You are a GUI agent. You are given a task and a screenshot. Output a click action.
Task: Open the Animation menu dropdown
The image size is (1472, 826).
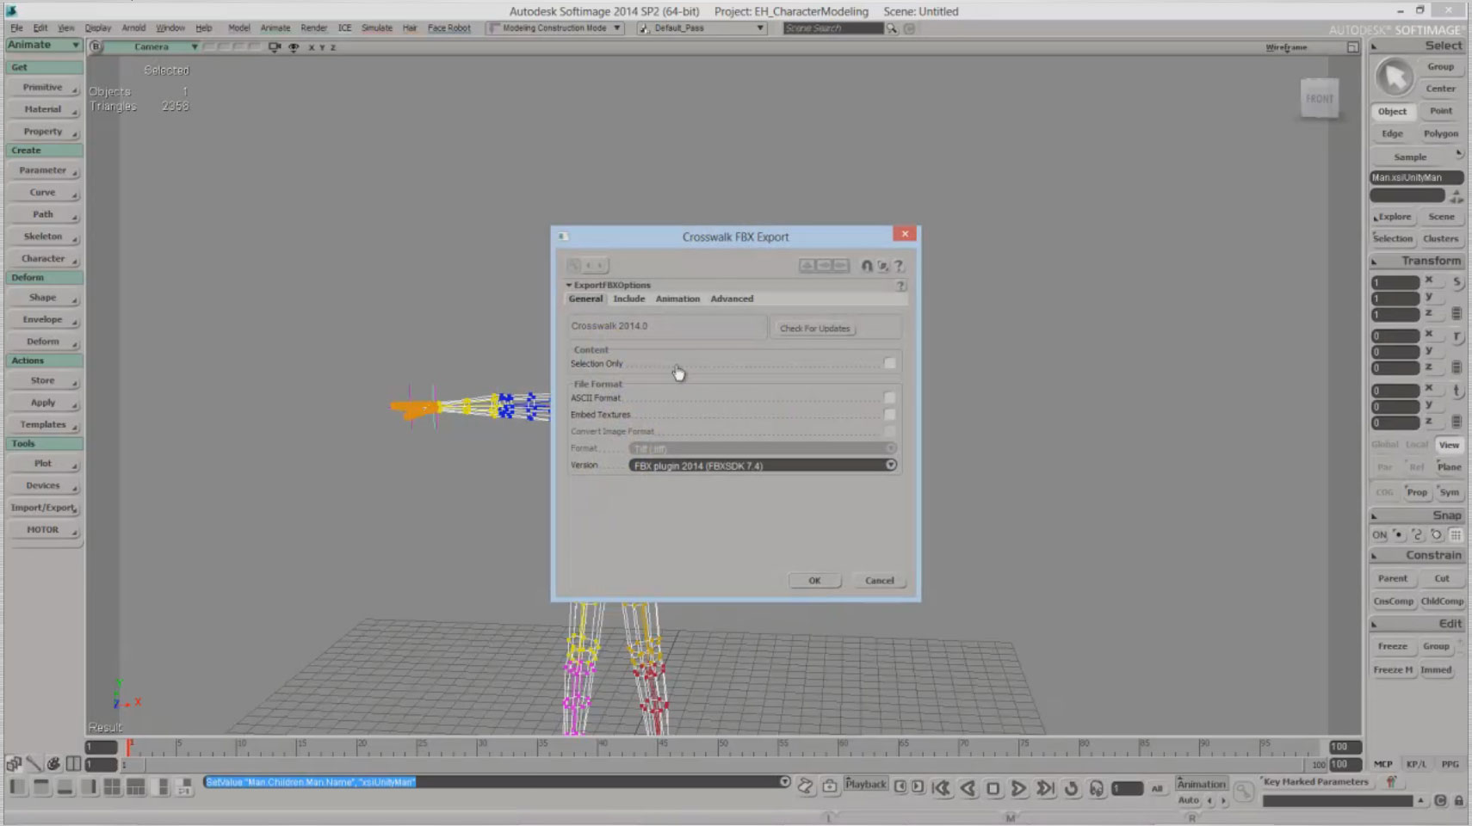pos(1201,784)
